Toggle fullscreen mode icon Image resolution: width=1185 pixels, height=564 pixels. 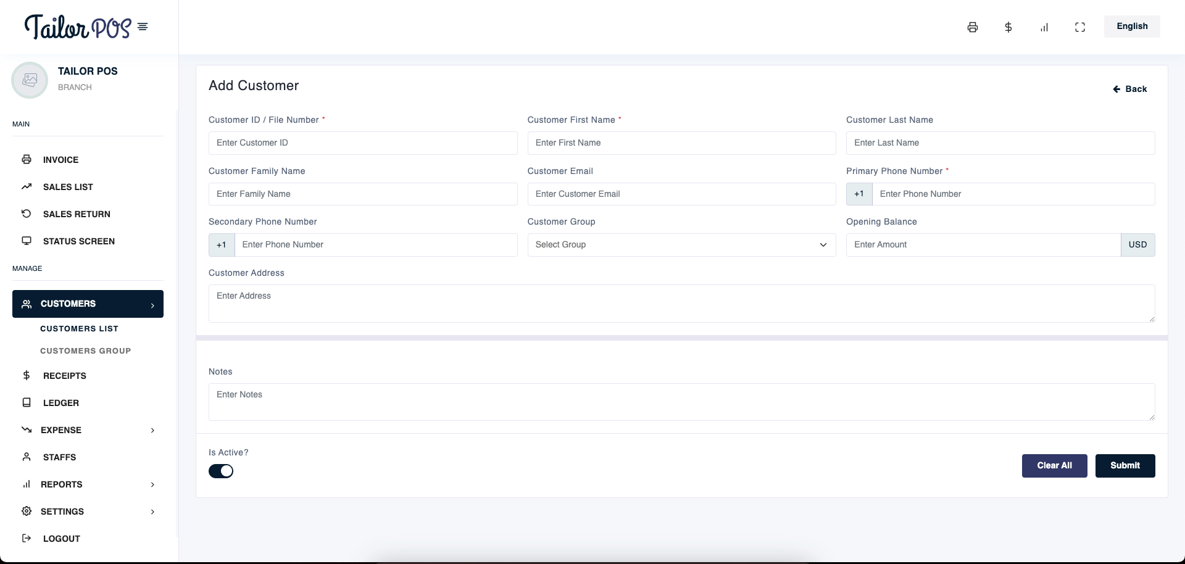pyautogui.click(x=1080, y=27)
